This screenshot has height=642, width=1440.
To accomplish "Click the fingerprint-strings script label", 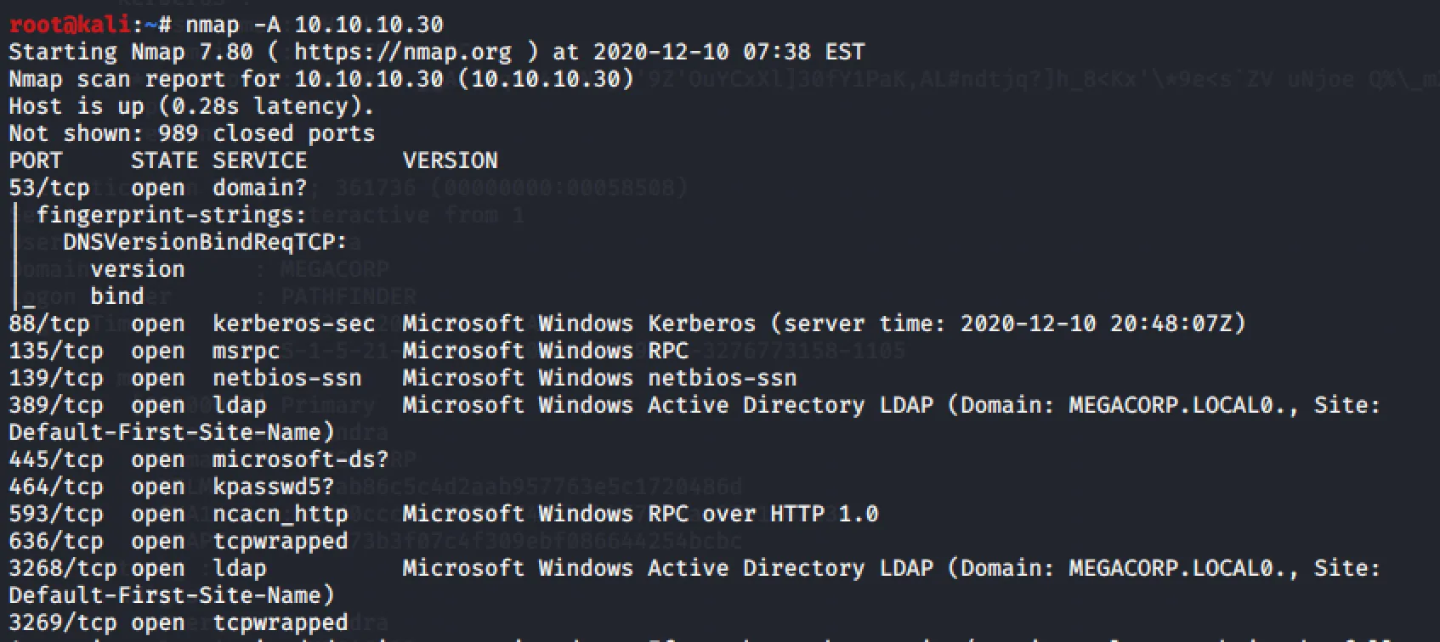I will tap(171, 215).
